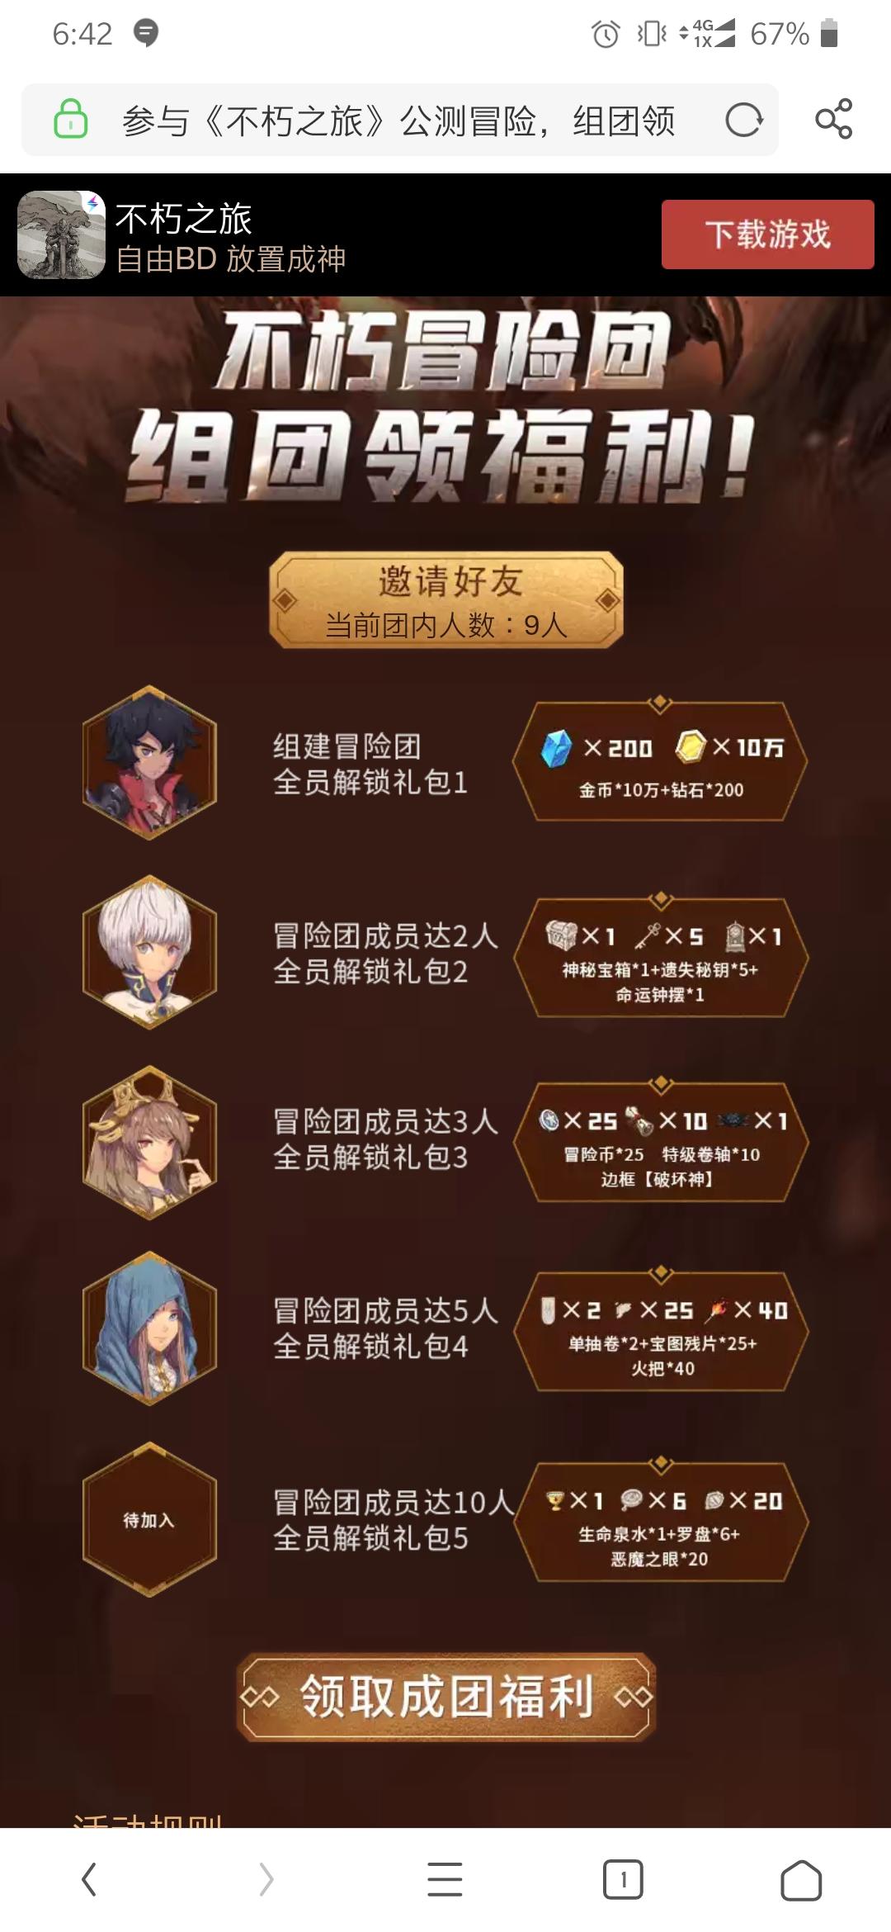Viewport: 891px width, 1932px height.
Task: Tap the empty 待加入 member slot
Action: 149,1520
